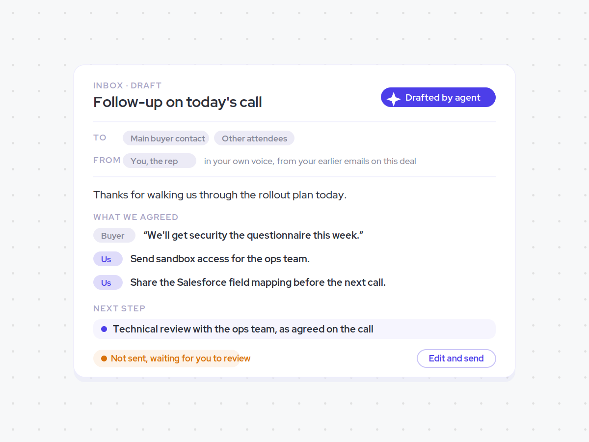
Task: Click the Thanks for walking us through opening line
Action: [x=220, y=195]
